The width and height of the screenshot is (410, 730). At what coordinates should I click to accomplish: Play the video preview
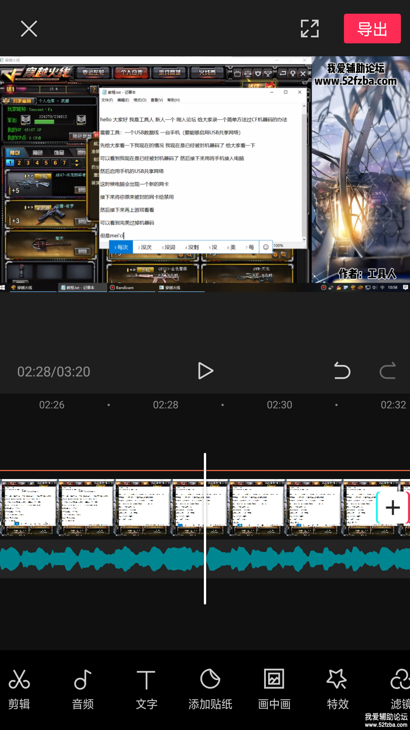[205, 371]
